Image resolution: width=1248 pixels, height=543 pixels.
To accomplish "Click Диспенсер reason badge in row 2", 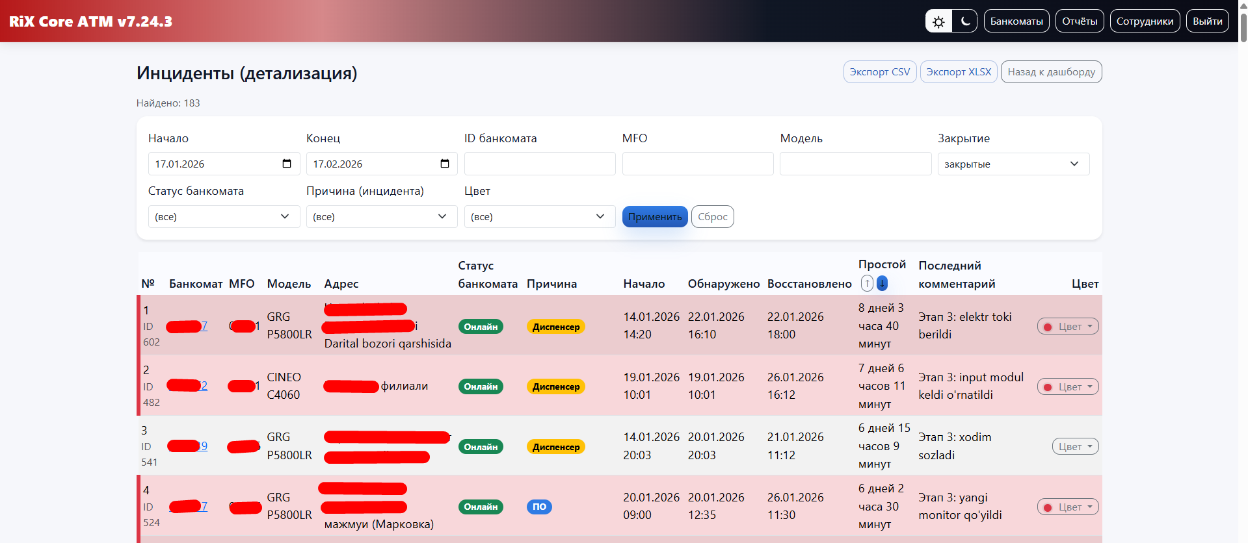I will [555, 386].
